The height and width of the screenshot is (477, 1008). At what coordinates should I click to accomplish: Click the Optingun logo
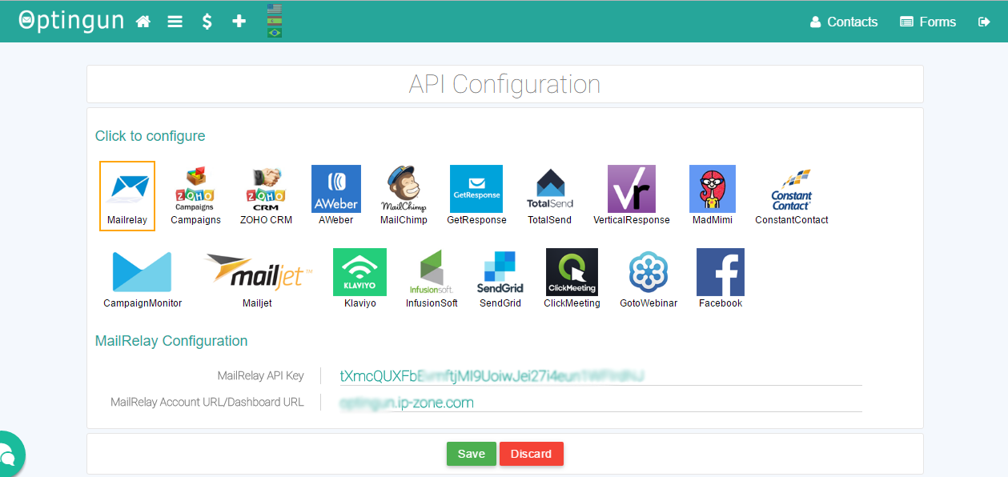(x=71, y=21)
